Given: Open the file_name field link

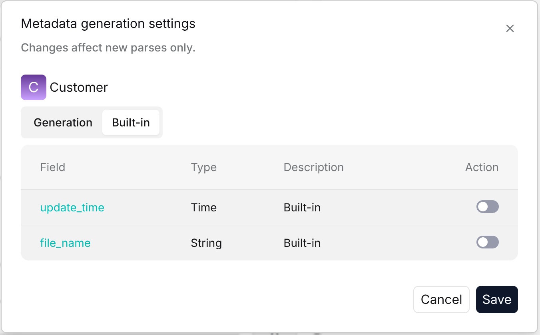Looking at the screenshot, I should [65, 243].
